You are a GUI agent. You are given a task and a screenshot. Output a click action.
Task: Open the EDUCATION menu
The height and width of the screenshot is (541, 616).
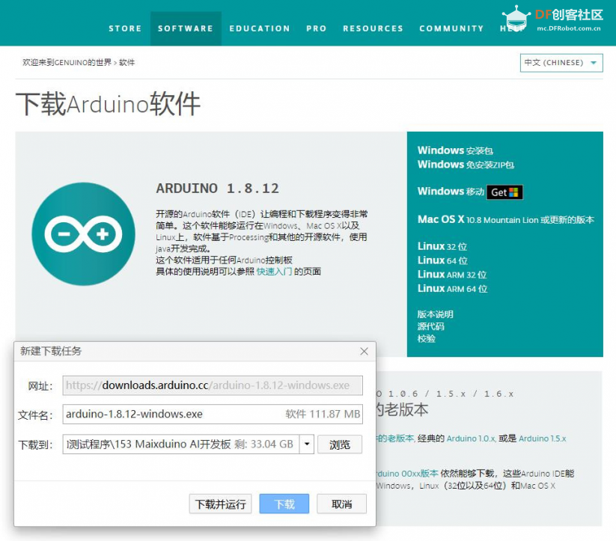(x=260, y=28)
